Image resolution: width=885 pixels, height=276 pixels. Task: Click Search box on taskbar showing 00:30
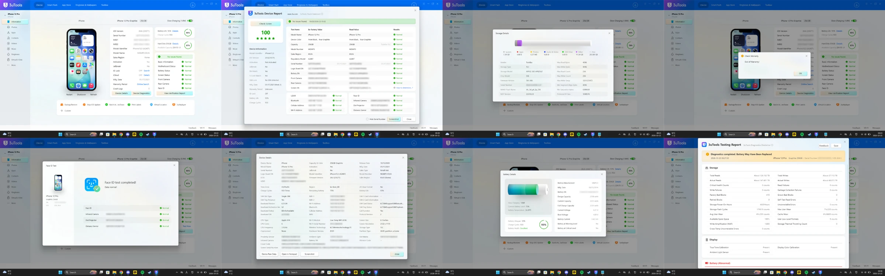coord(745,272)
